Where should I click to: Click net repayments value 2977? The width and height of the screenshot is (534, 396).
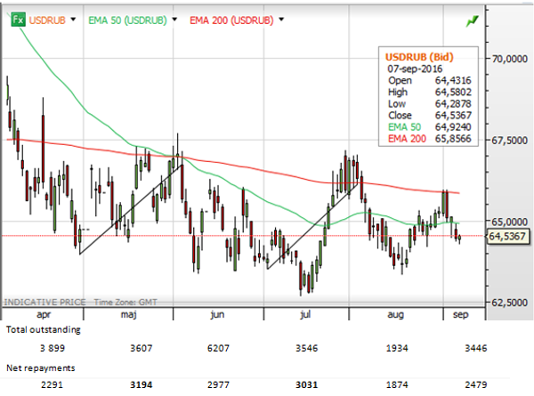pyautogui.click(x=218, y=384)
